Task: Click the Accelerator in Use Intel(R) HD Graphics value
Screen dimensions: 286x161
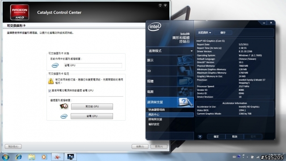Action: coord(249,107)
